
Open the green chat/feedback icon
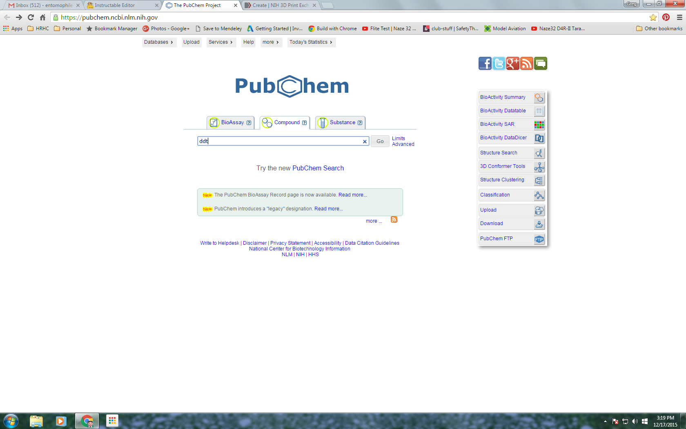(x=541, y=63)
